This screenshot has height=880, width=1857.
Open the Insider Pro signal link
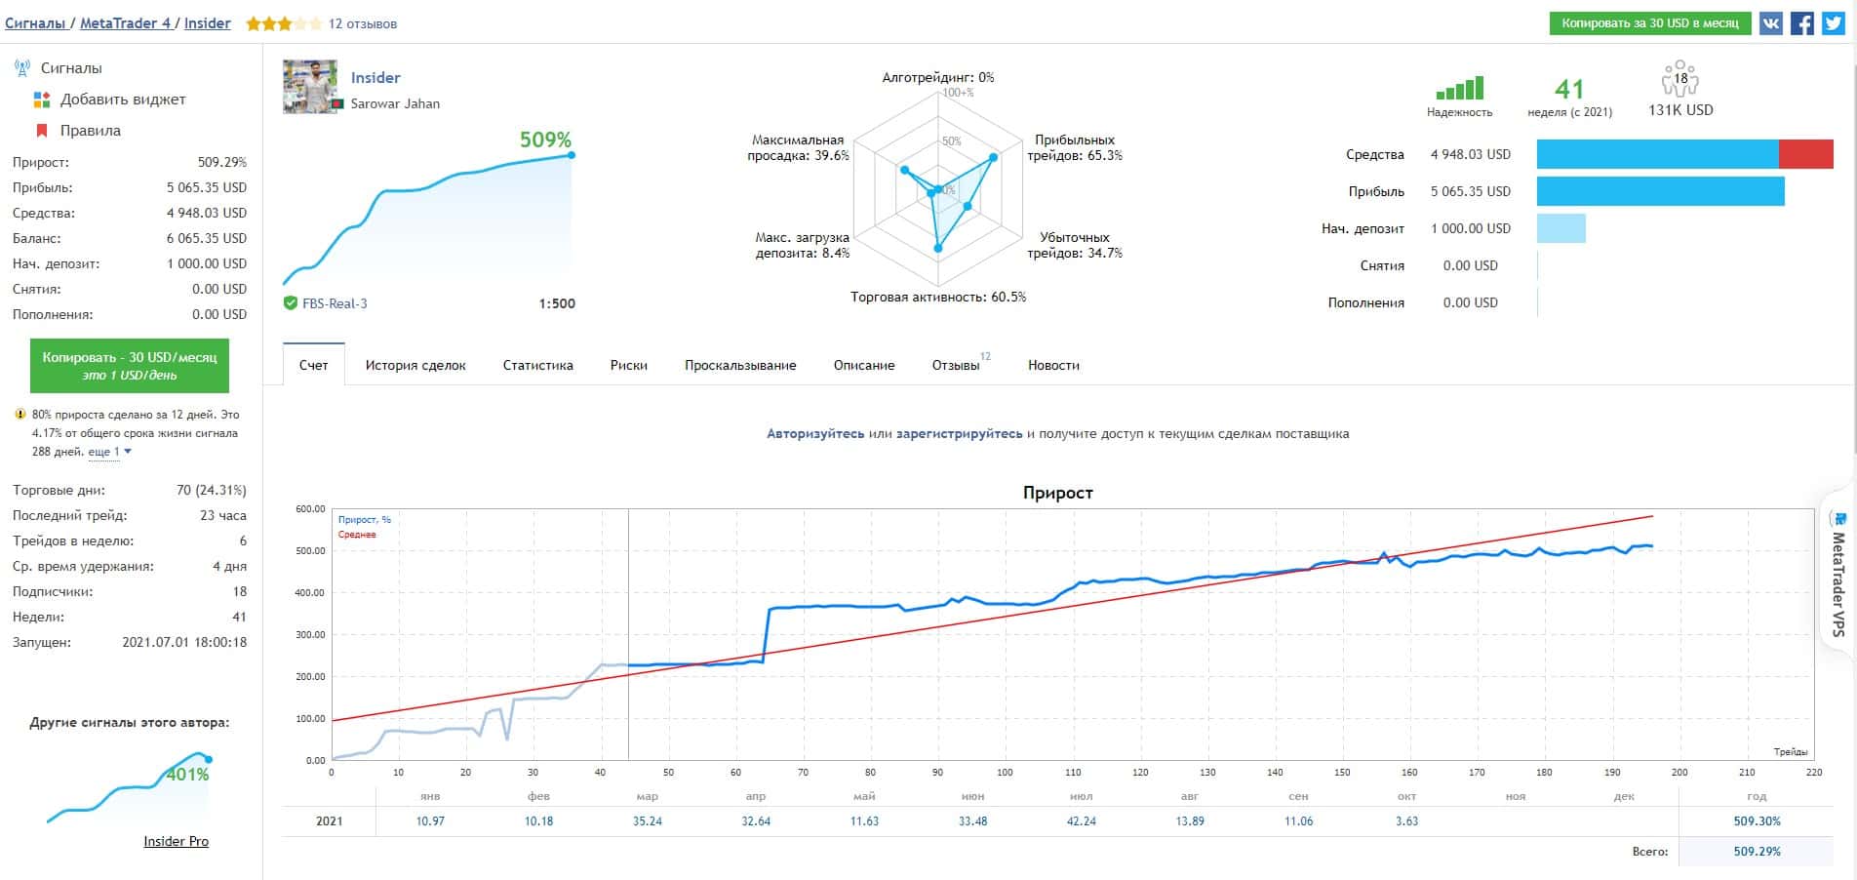(x=176, y=842)
